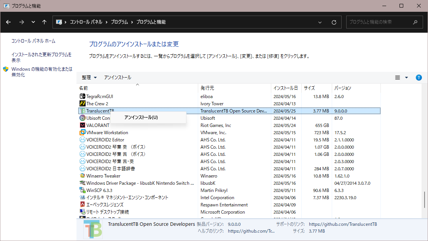Viewport: 428px width, 241px height.
Task: Select VOICEROID2 琴葉 葵 (ボイス) row
Action: 229,147
